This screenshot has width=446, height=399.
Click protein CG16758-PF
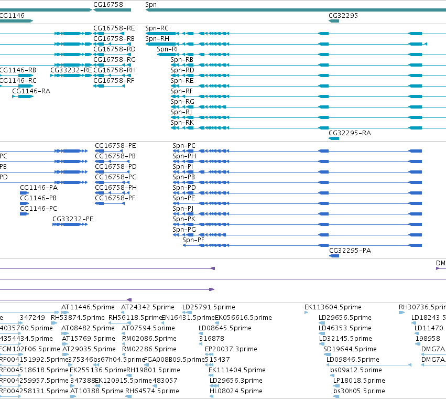point(115,198)
